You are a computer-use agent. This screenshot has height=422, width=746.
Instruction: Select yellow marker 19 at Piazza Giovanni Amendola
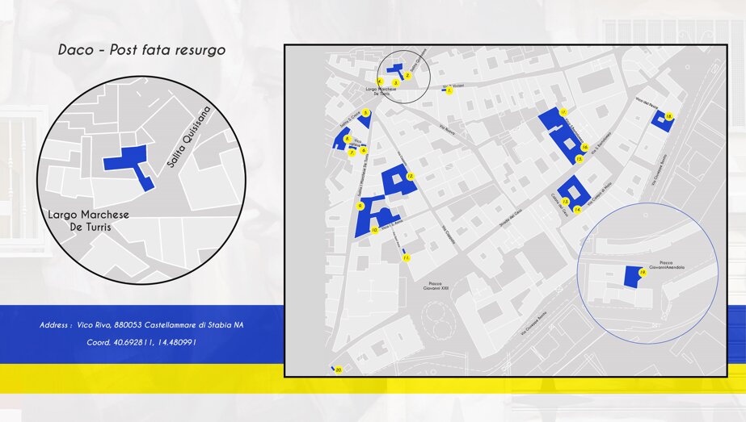point(643,273)
